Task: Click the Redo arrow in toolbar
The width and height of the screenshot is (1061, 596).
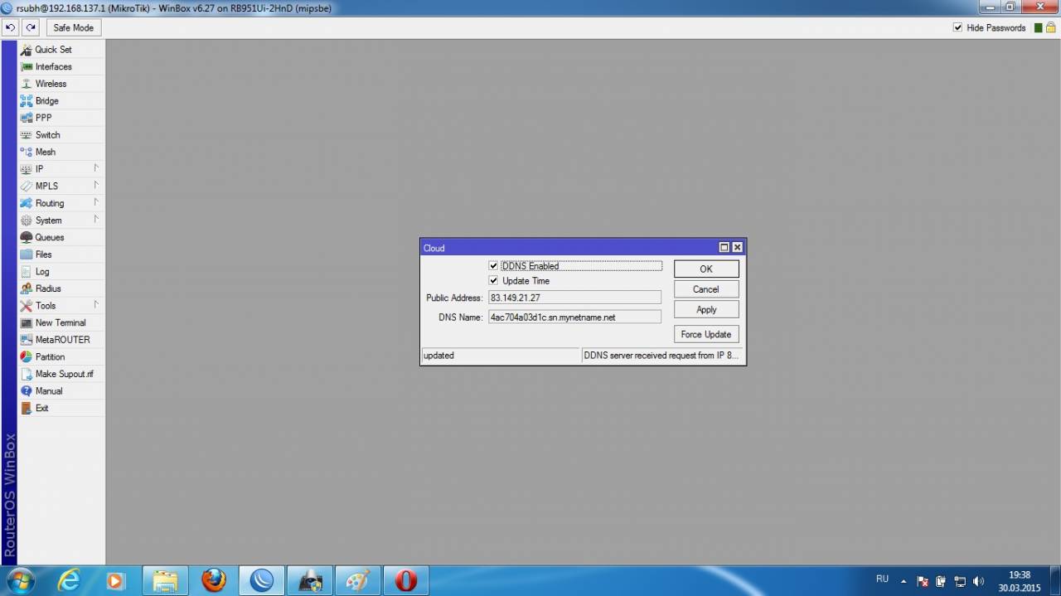Action: [31, 27]
